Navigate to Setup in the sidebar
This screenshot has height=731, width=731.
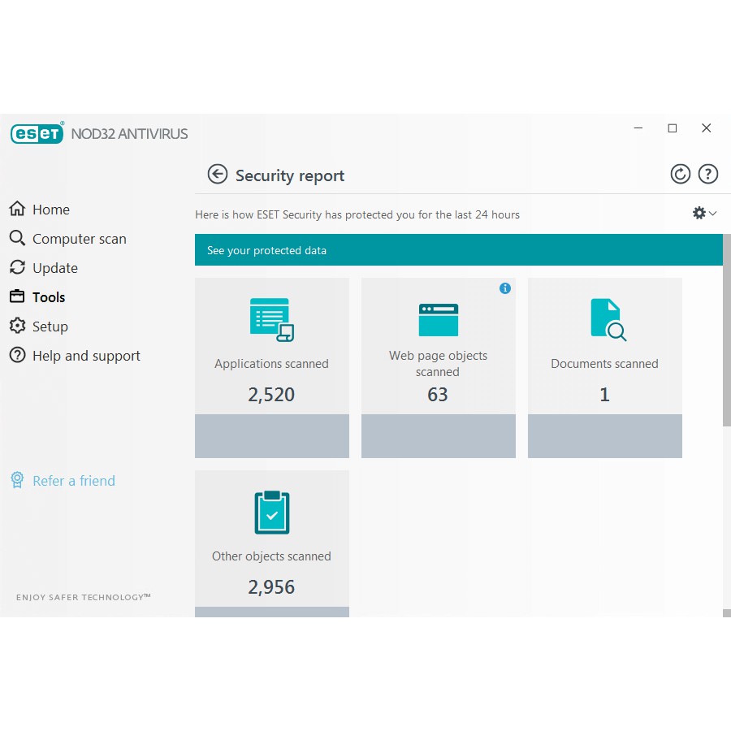click(50, 327)
